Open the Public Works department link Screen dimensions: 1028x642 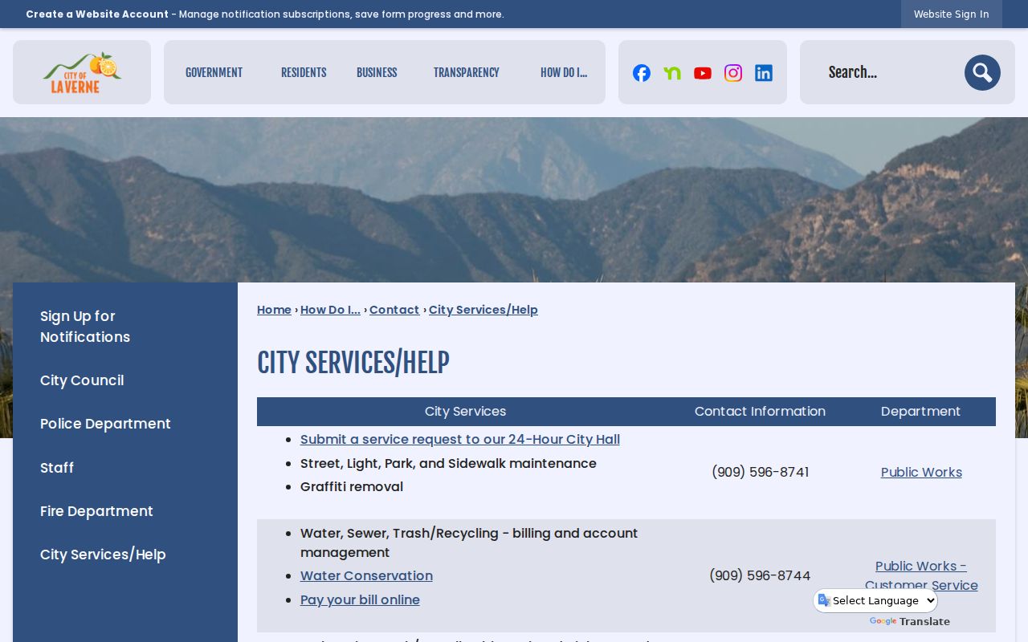pos(921,472)
